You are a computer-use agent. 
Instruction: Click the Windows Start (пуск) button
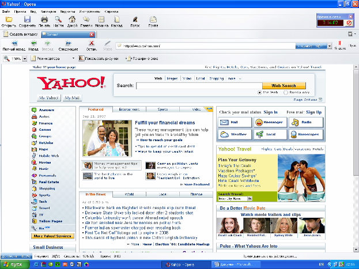14,263
